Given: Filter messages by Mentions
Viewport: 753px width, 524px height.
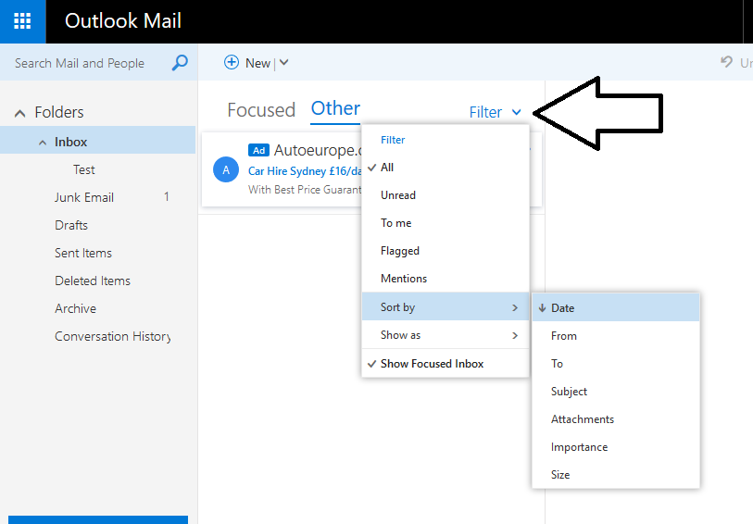Looking at the screenshot, I should [446, 279].
